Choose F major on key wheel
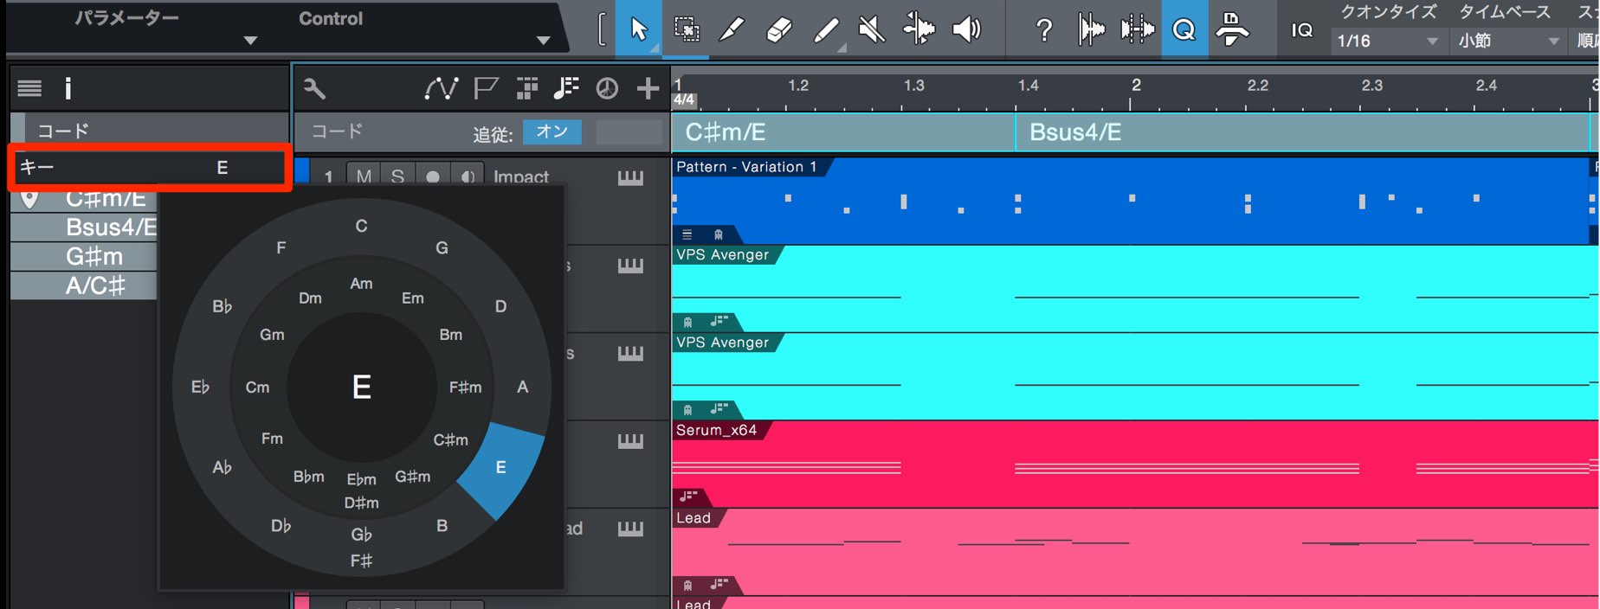Image resolution: width=1600 pixels, height=609 pixels. (281, 247)
